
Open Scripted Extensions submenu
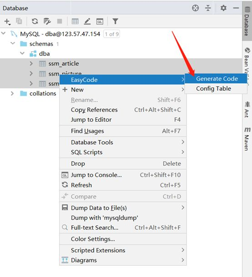pyautogui.click(x=122, y=250)
